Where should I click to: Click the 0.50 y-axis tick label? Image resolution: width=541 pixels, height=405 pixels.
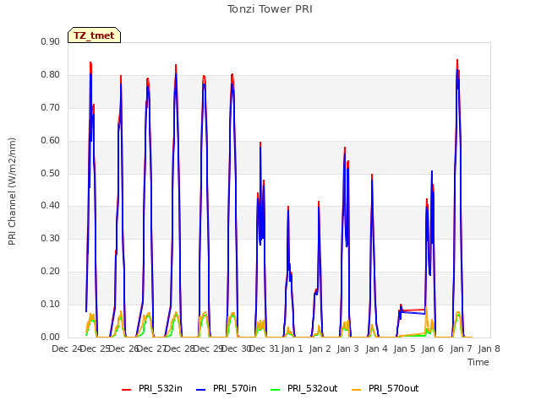pos(51,173)
